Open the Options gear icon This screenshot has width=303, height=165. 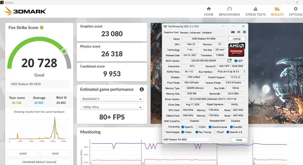295,9
